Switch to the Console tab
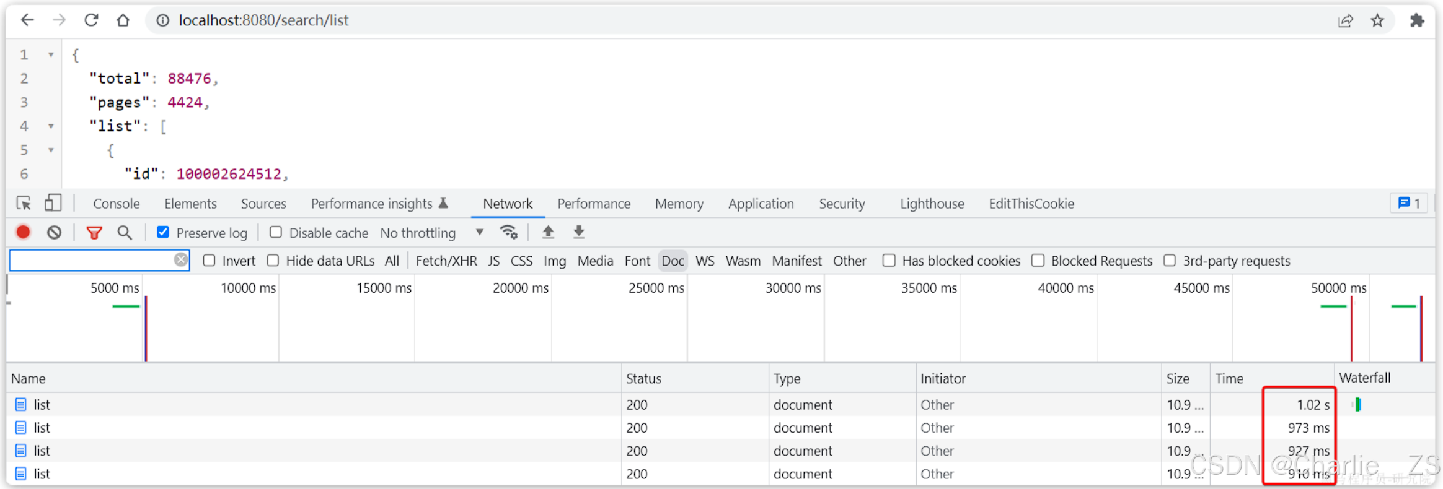 click(x=117, y=204)
